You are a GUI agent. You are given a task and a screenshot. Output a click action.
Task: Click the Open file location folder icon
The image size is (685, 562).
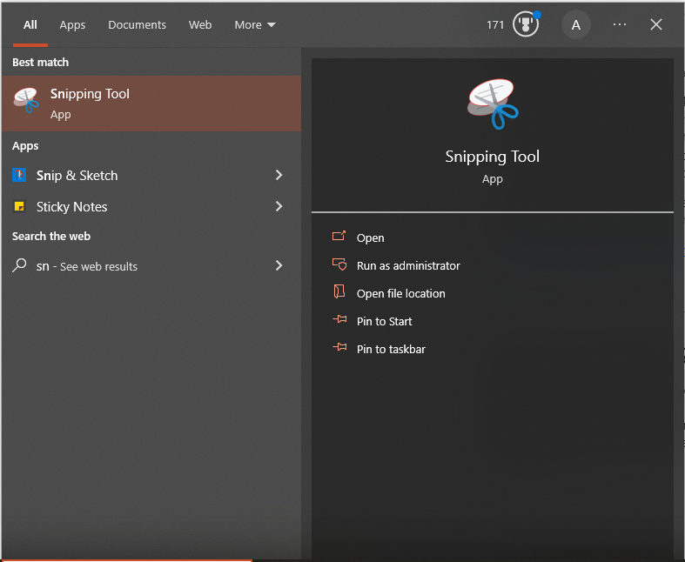click(x=339, y=291)
